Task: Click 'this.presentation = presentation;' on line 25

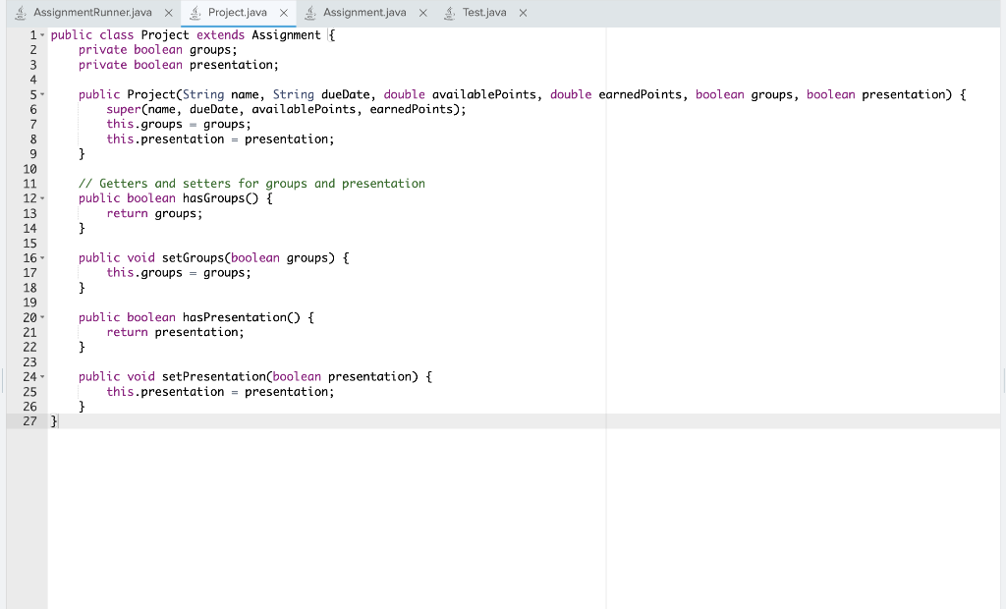Action: [x=220, y=392]
